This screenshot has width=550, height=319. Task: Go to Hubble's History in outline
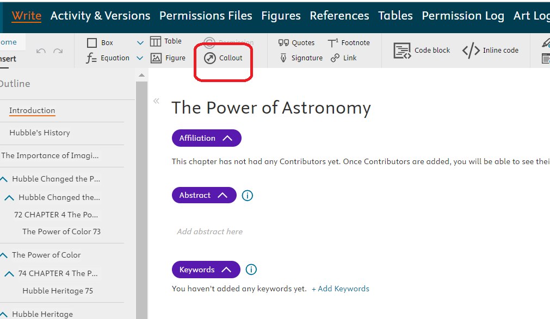[x=40, y=133]
